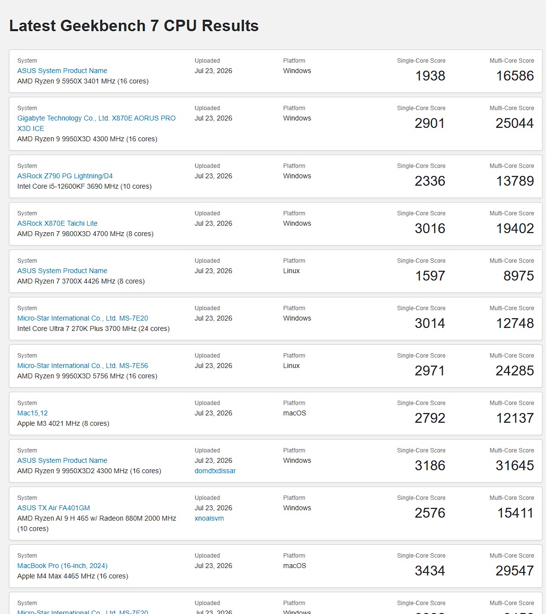Click the multi-core score 31645
Viewport: 546px width, 614px height.
click(515, 465)
